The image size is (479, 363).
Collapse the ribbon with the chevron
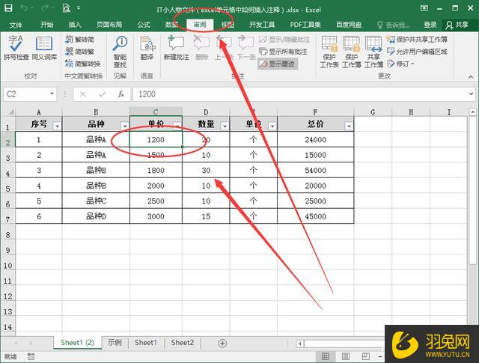point(471,76)
